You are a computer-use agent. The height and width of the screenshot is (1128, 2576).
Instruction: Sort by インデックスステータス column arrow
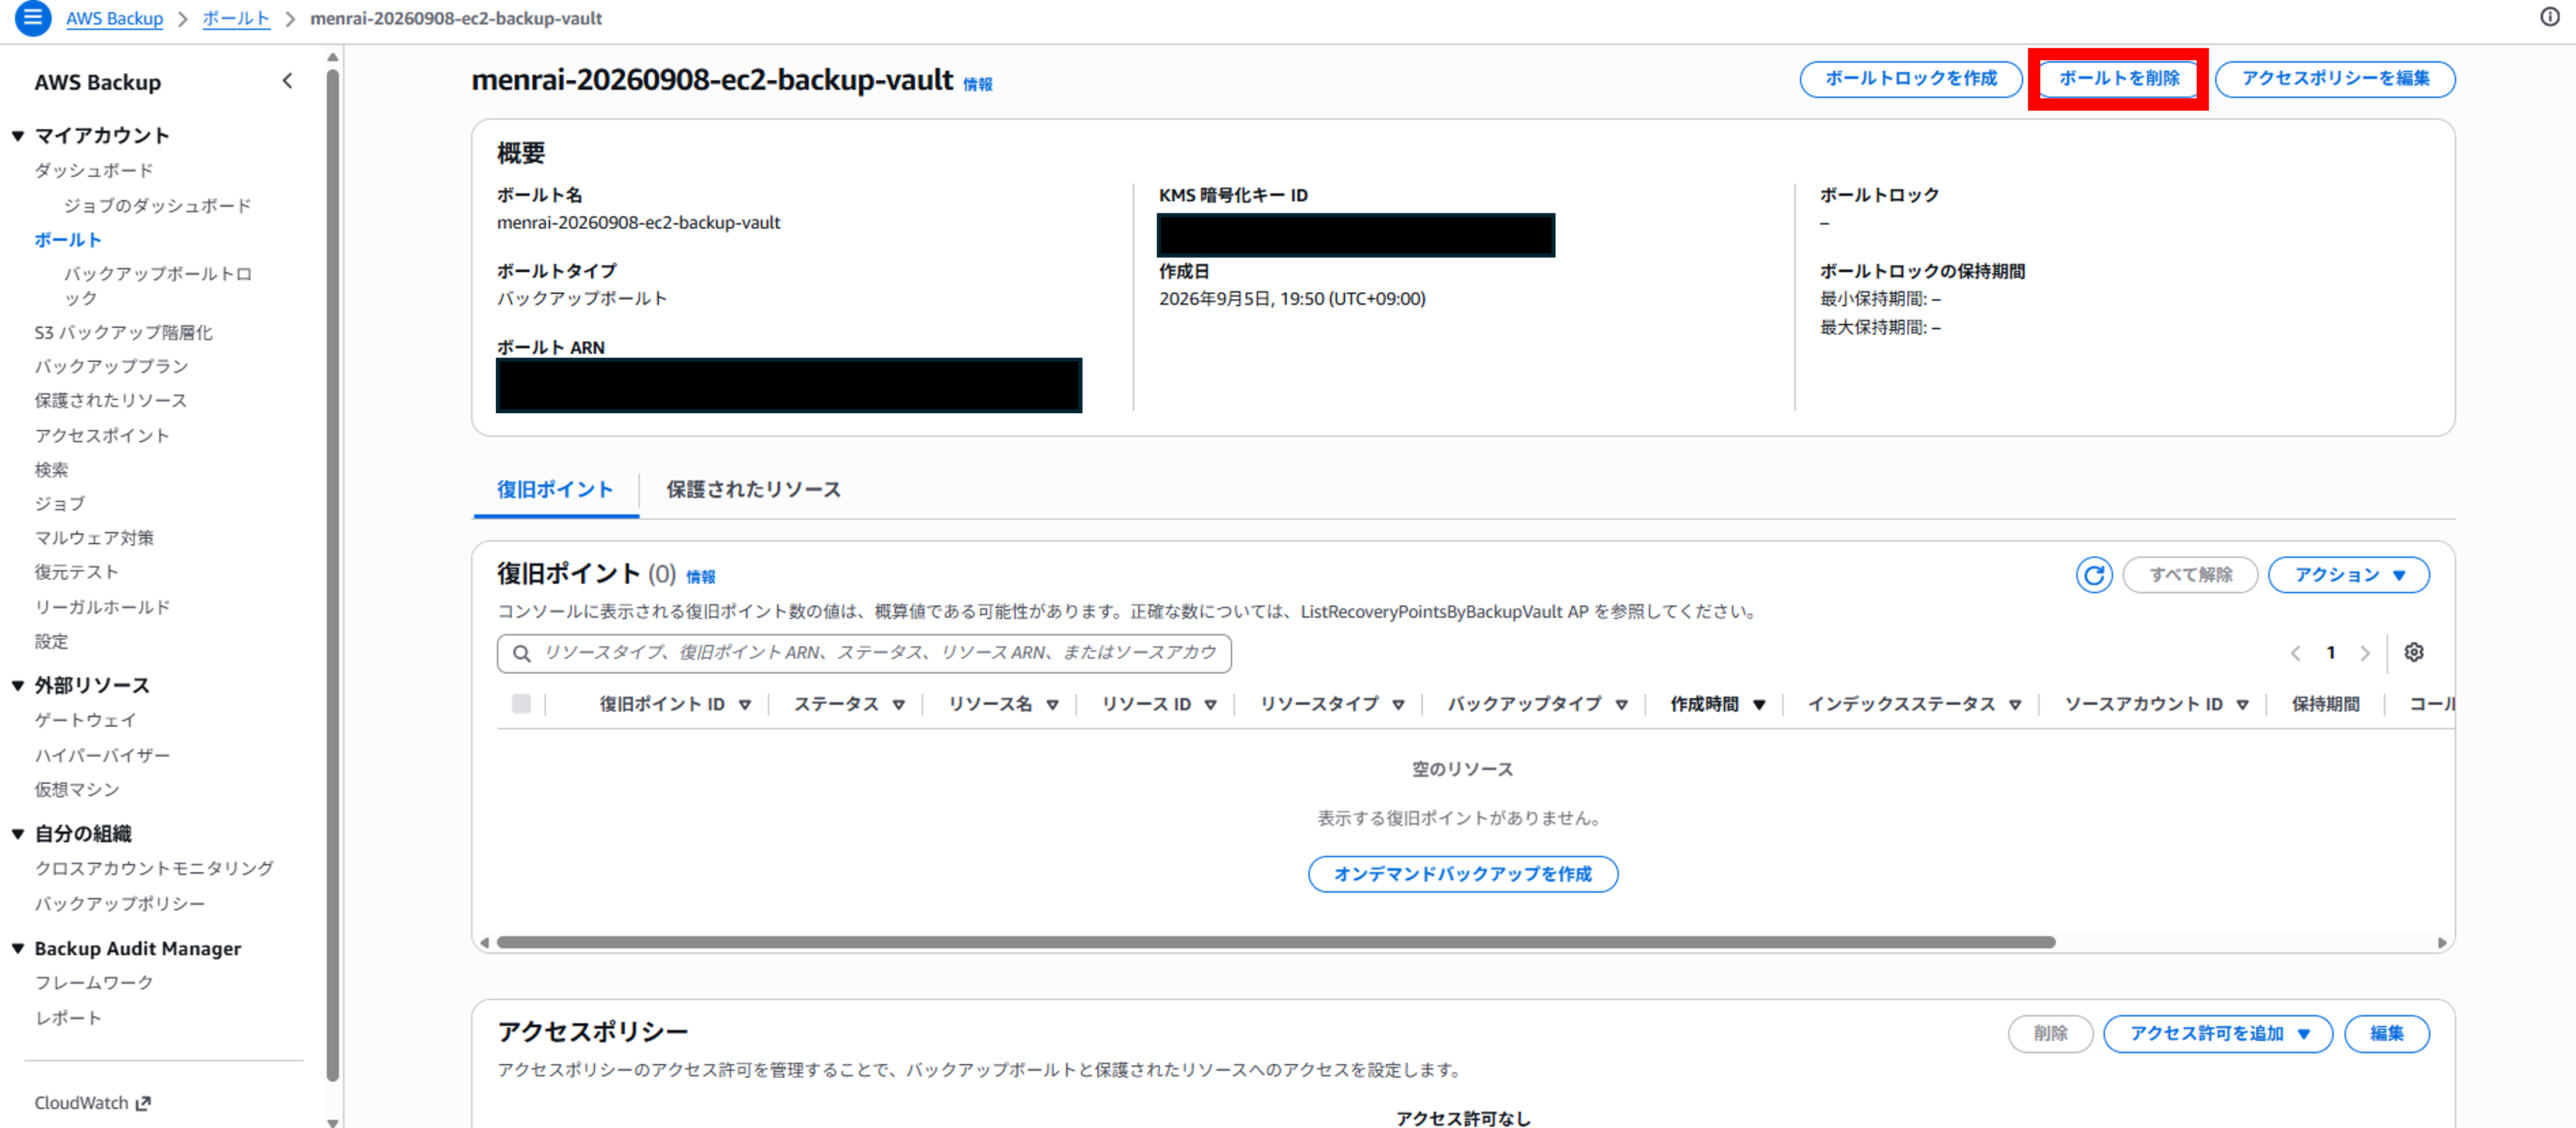pos(2015,704)
